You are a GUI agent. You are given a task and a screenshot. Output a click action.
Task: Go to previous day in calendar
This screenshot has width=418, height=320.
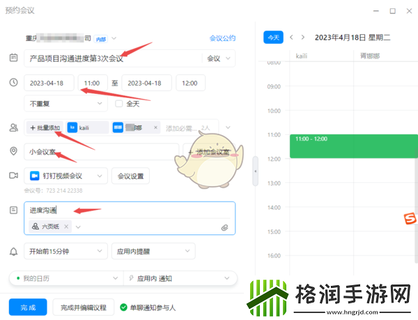click(x=291, y=38)
